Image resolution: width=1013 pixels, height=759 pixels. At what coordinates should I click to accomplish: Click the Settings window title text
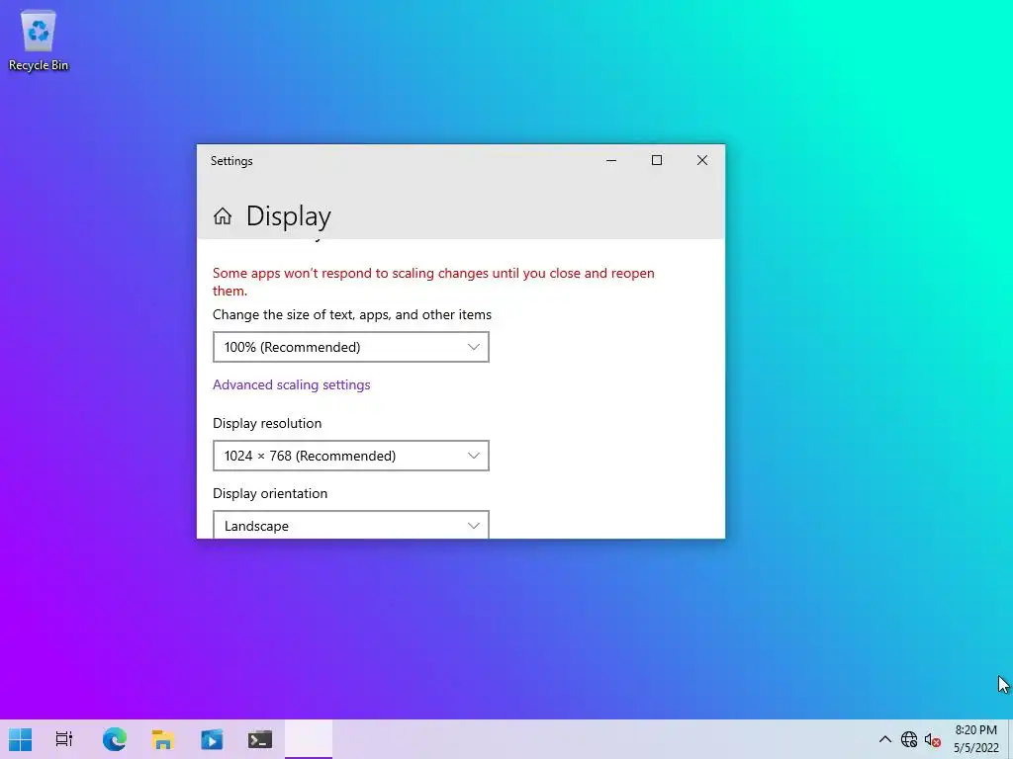(x=231, y=161)
